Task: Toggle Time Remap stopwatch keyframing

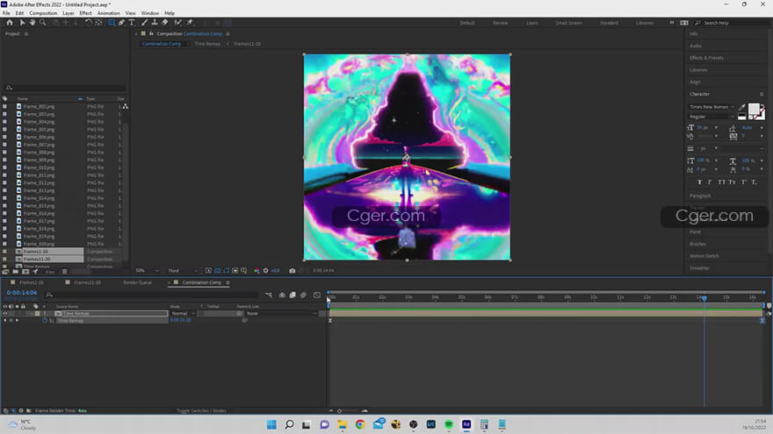Action: tap(45, 320)
